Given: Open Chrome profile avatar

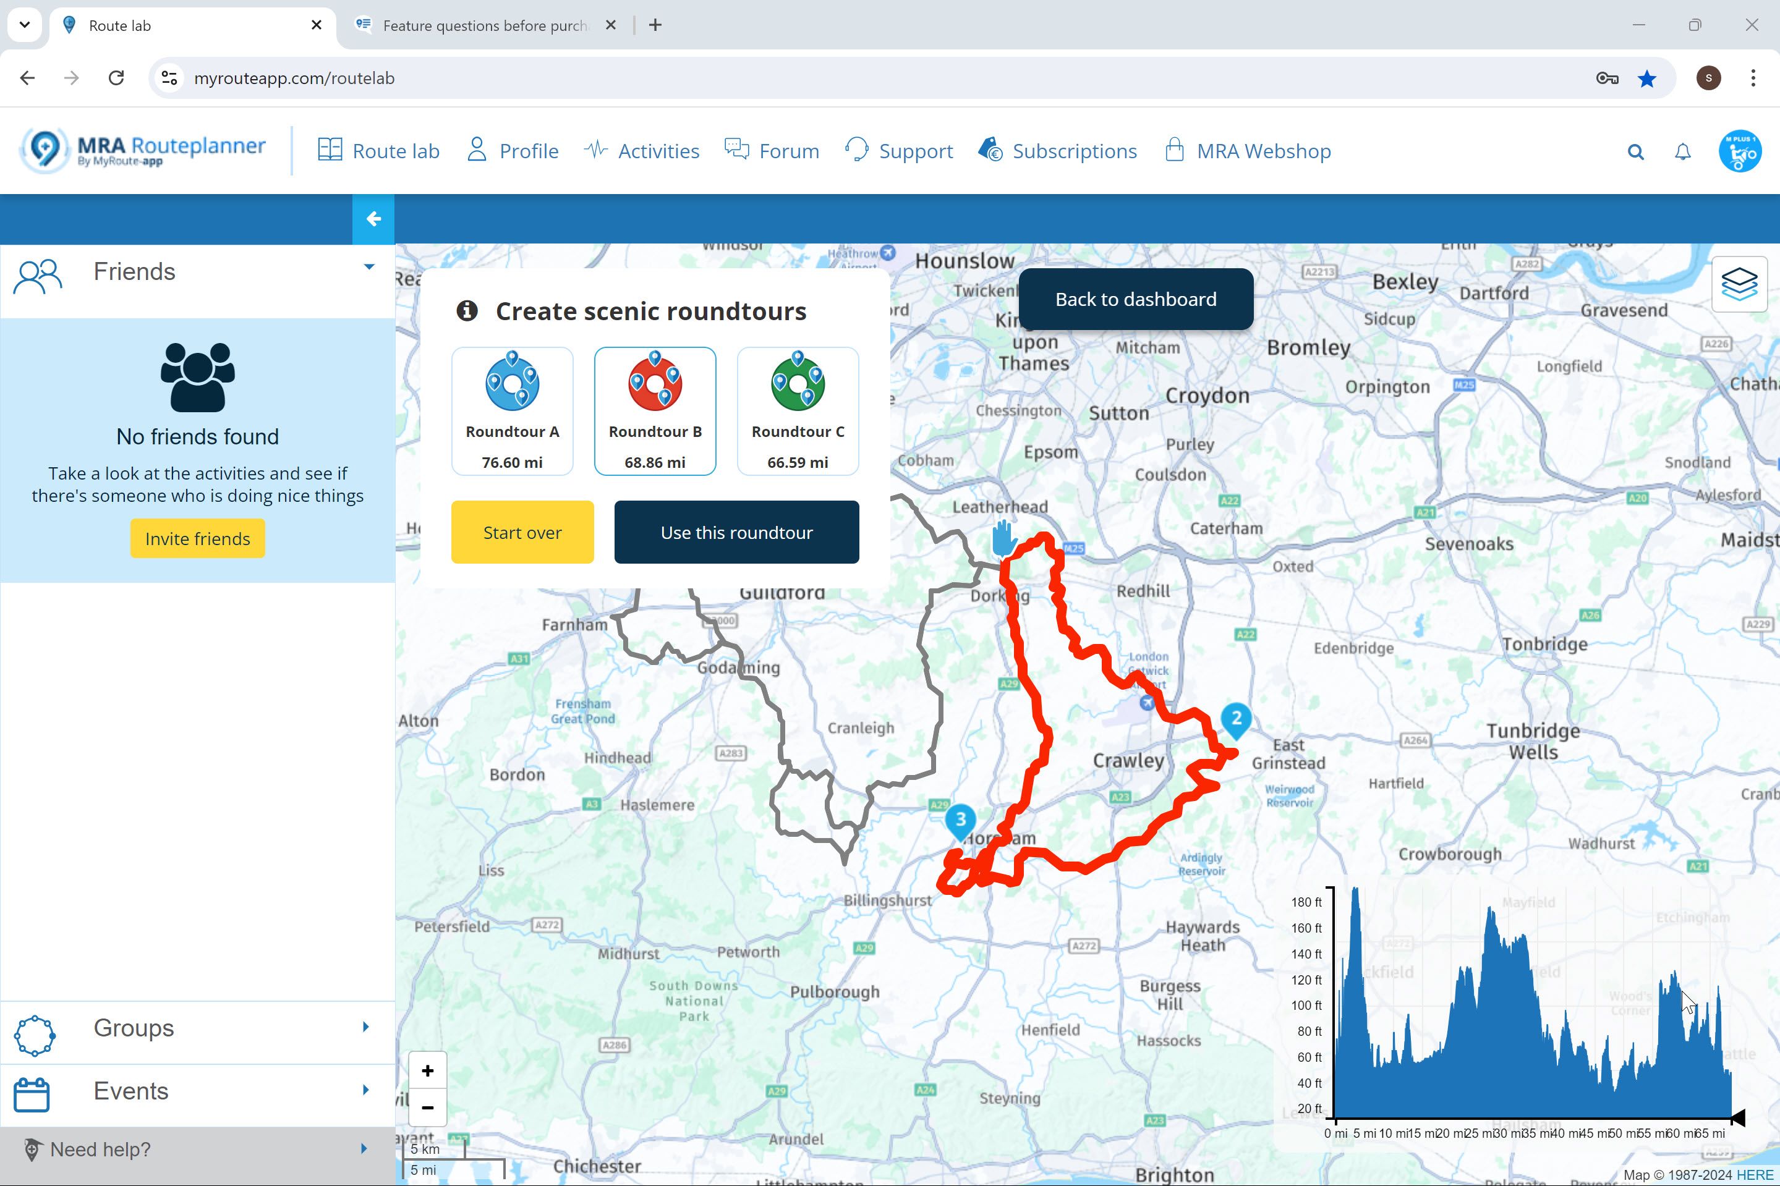Looking at the screenshot, I should tap(1709, 78).
